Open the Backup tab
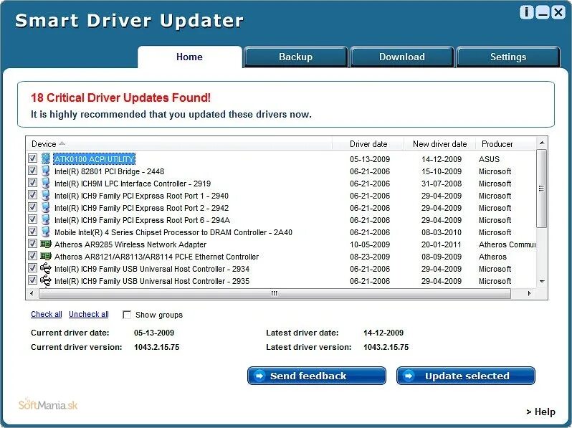Image resolution: width=572 pixels, height=428 pixels. 296,57
